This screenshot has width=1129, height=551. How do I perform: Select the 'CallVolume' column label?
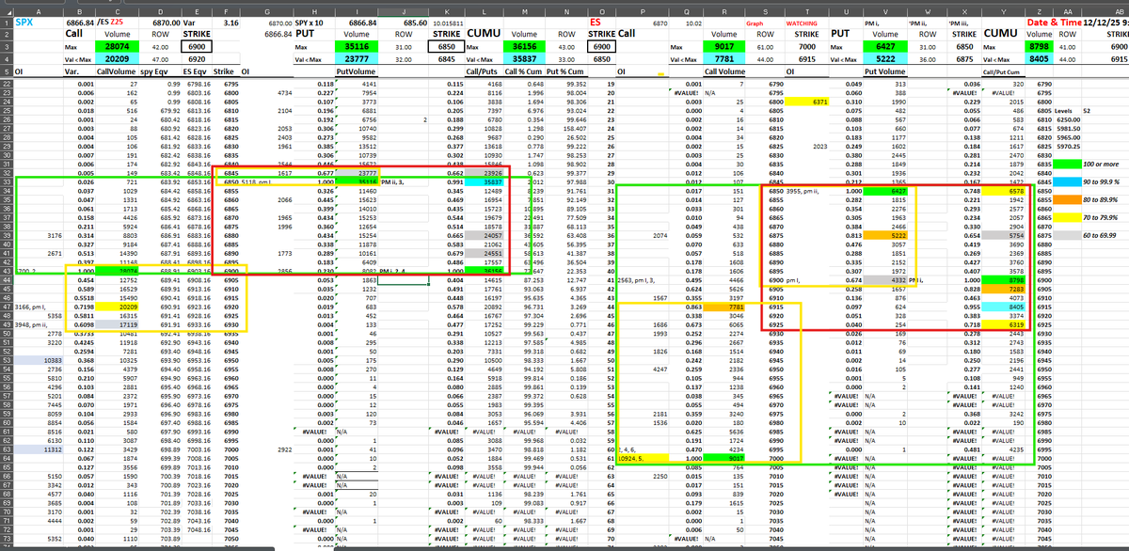pyautogui.click(x=117, y=70)
